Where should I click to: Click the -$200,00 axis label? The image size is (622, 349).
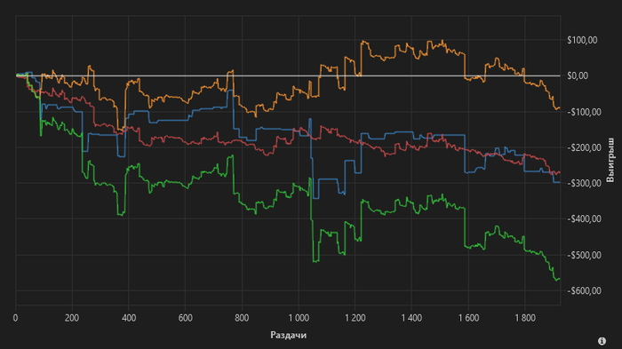tap(584, 147)
